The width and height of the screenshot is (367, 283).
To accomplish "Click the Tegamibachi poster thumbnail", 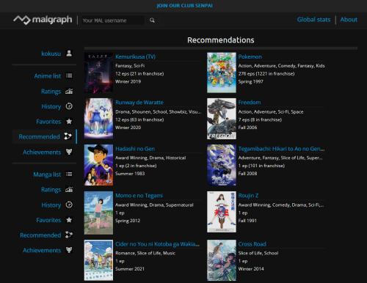I will pyautogui.click(x=222, y=165).
